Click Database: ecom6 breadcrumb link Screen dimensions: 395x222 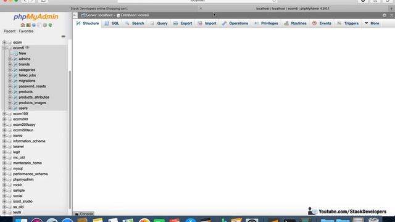pyautogui.click(x=135, y=15)
